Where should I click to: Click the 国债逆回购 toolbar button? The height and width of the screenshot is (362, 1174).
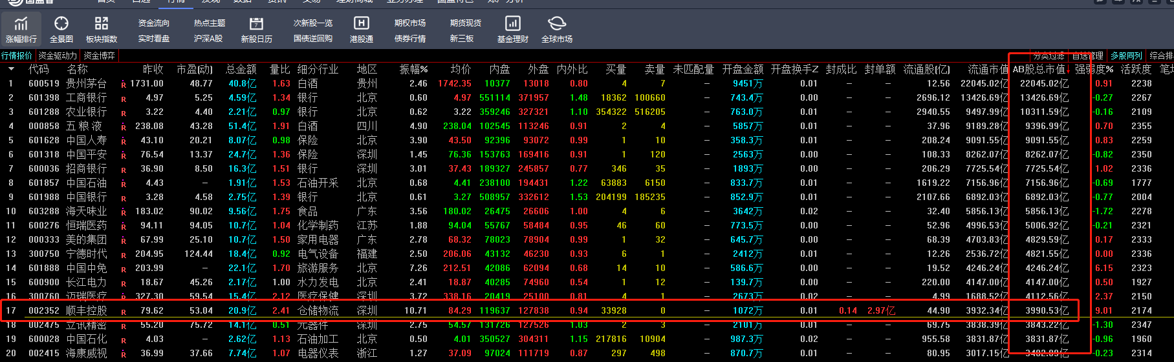[x=313, y=39]
